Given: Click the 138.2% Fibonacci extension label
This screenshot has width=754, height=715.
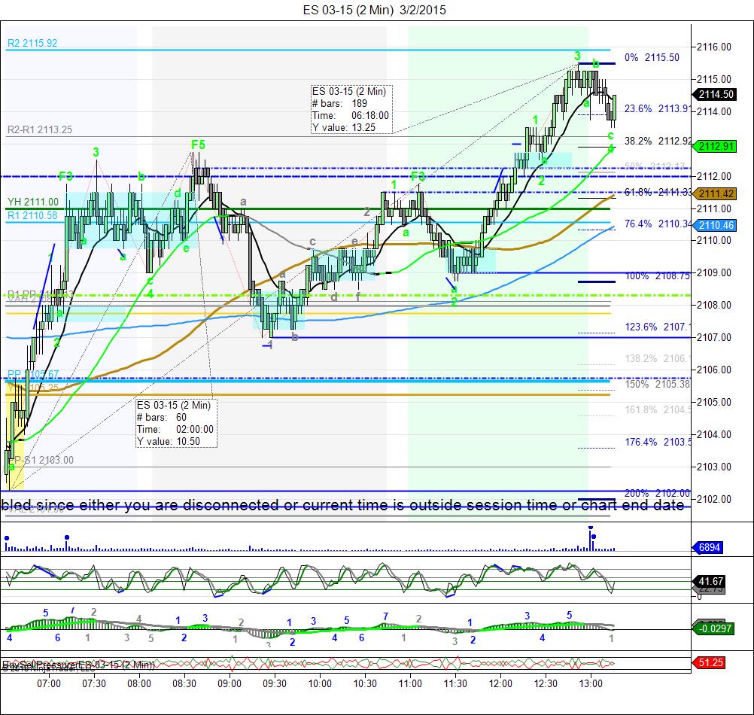Looking at the screenshot, I should click(x=658, y=359).
